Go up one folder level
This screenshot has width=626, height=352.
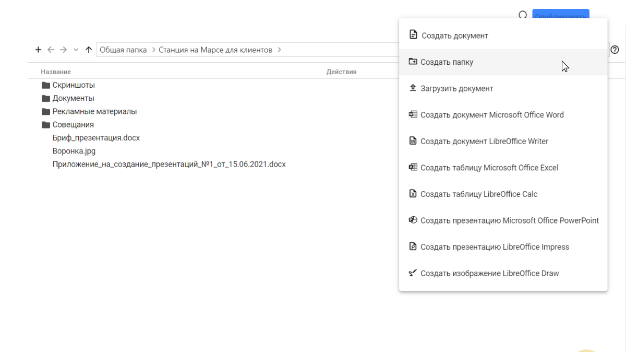tap(89, 50)
